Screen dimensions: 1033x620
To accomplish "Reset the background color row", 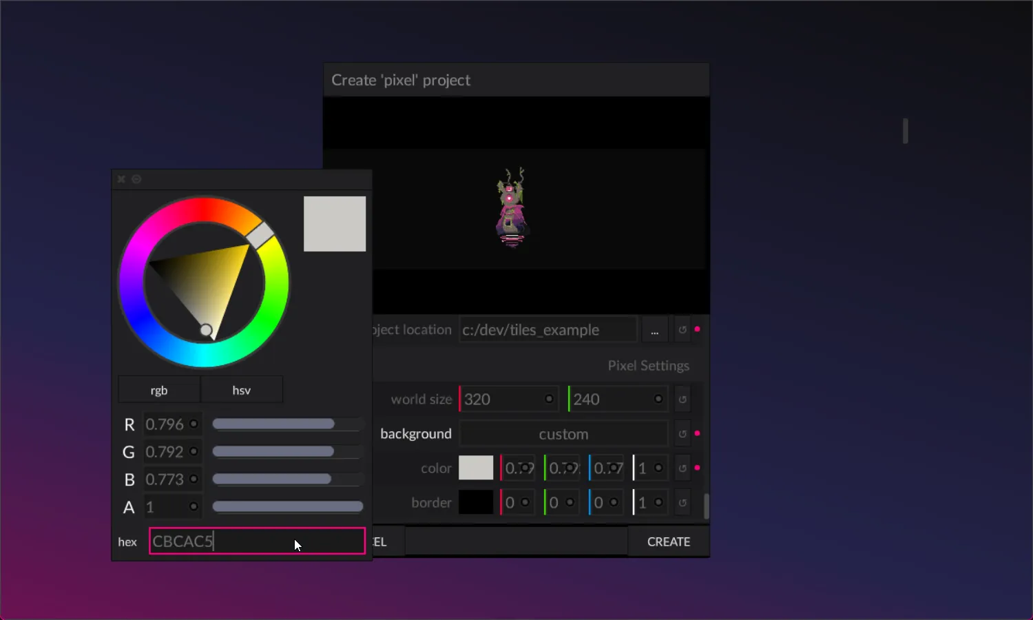I will tap(682, 468).
